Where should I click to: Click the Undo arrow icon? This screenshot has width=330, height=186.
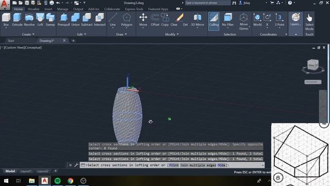pos(58,3)
